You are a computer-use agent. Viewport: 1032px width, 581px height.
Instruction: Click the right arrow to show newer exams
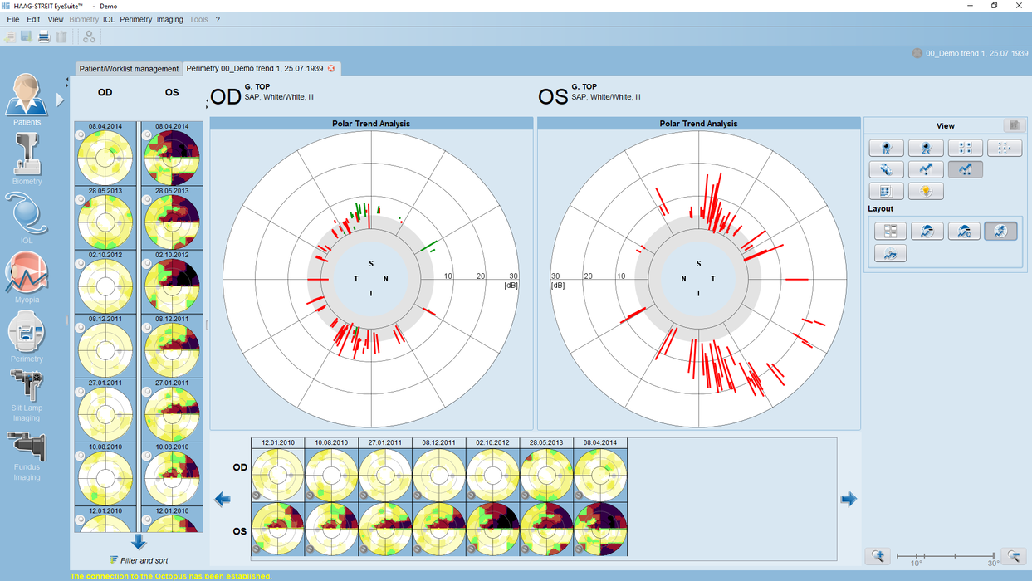(849, 499)
